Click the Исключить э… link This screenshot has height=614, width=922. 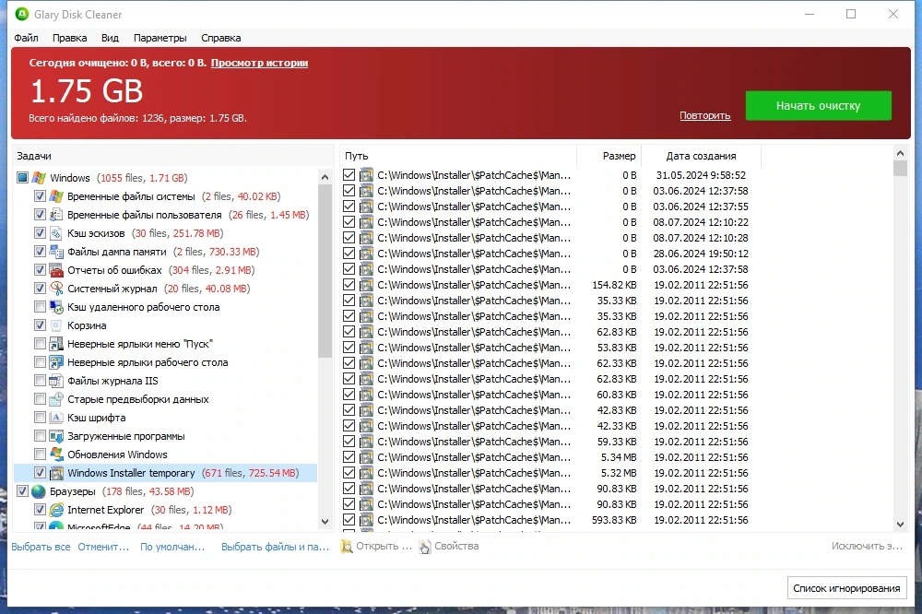[867, 547]
